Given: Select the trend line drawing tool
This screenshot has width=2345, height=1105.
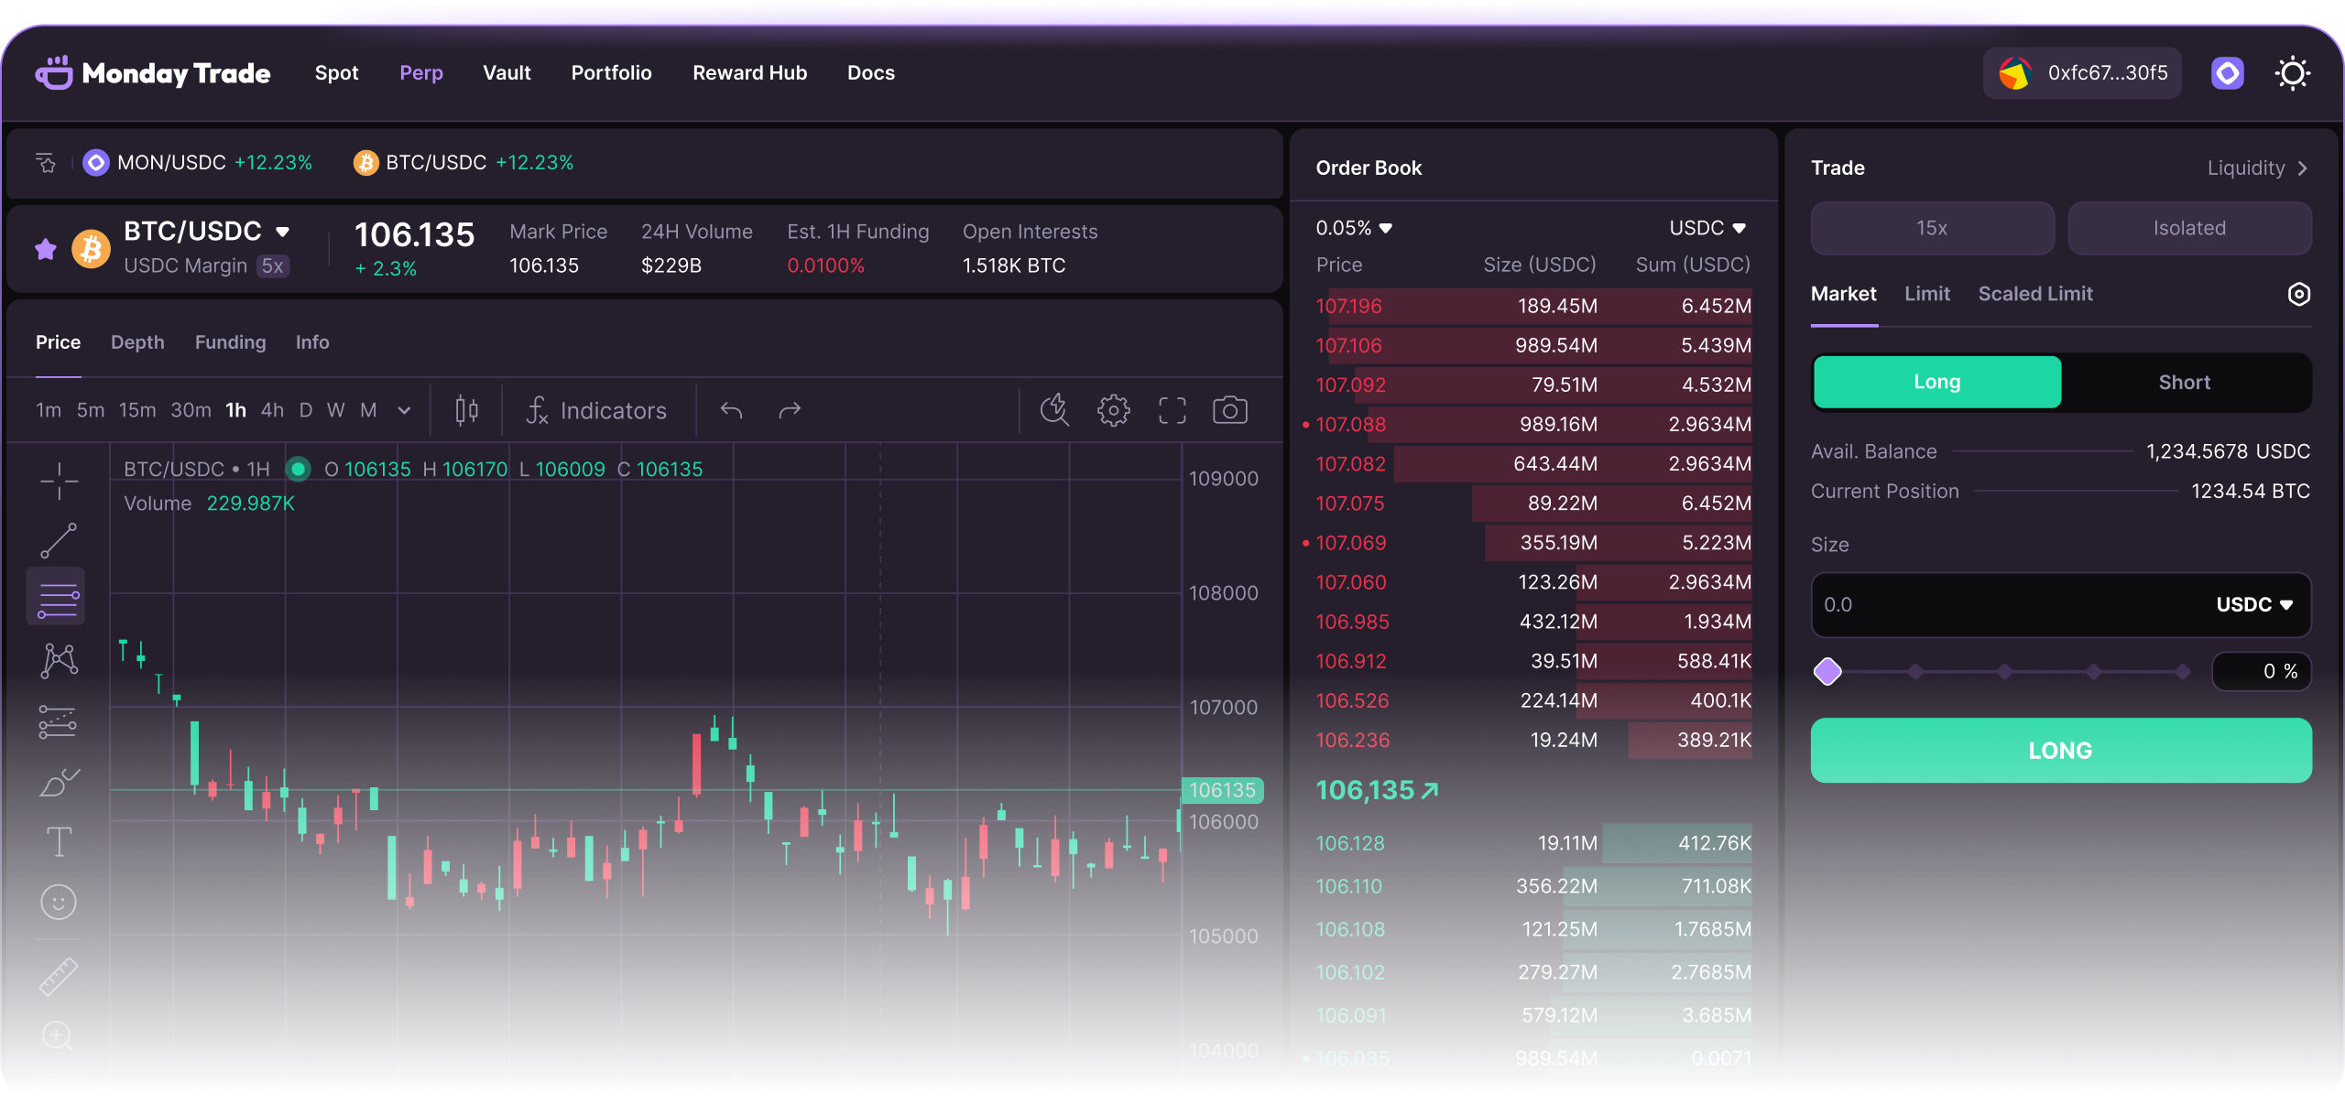Looking at the screenshot, I should pos(58,540).
